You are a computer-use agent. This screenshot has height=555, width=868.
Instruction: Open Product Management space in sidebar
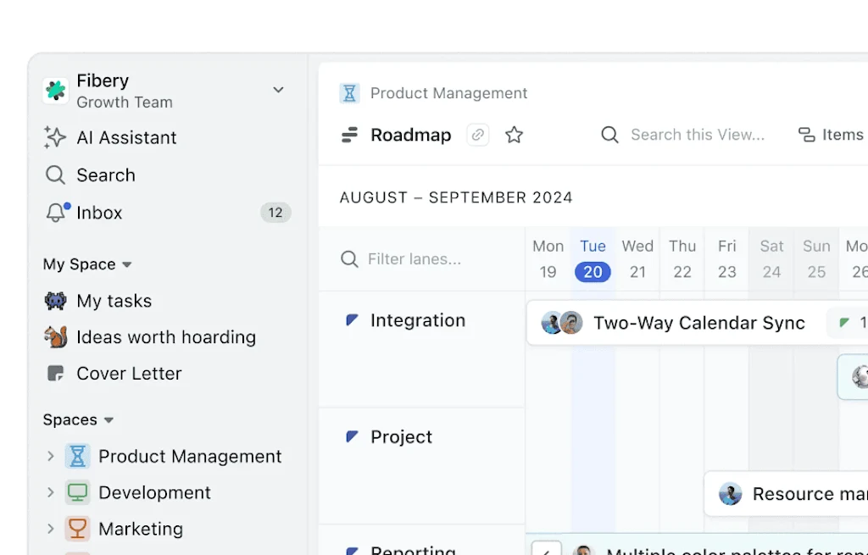pyautogui.click(x=190, y=456)
